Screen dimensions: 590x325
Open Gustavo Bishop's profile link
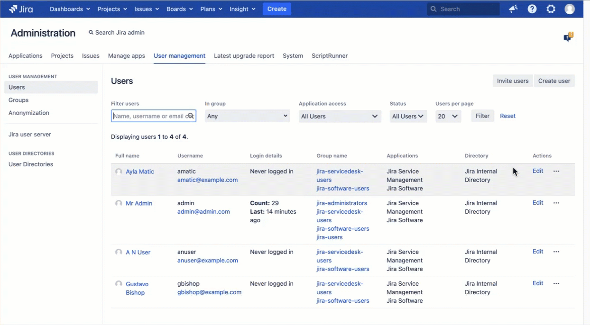point(137,289)
